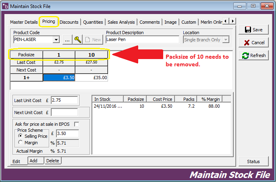The height and width of the screenshot is (182, 276).
Task: Click the Last Cost row label
Action: coord(27,62)
